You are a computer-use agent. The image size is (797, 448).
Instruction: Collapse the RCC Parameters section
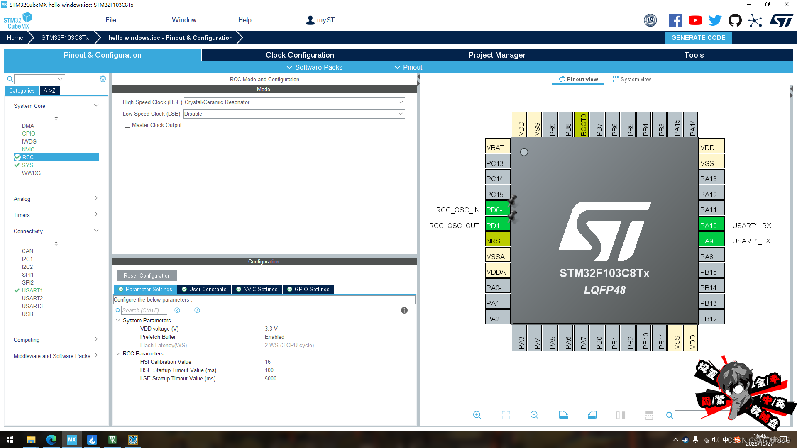click(x=118, y=353)
